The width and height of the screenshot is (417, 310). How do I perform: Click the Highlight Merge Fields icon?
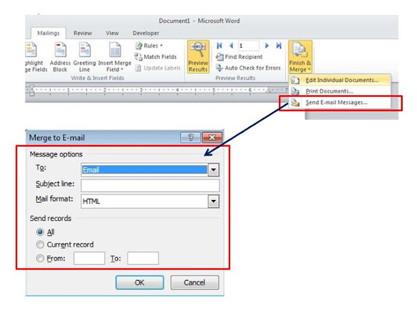pos(31,50)
